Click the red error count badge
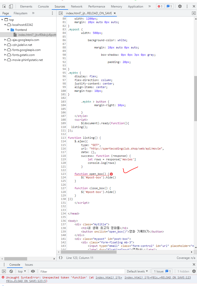The width and height of the screenshot is (197, 286). (160, 6)
